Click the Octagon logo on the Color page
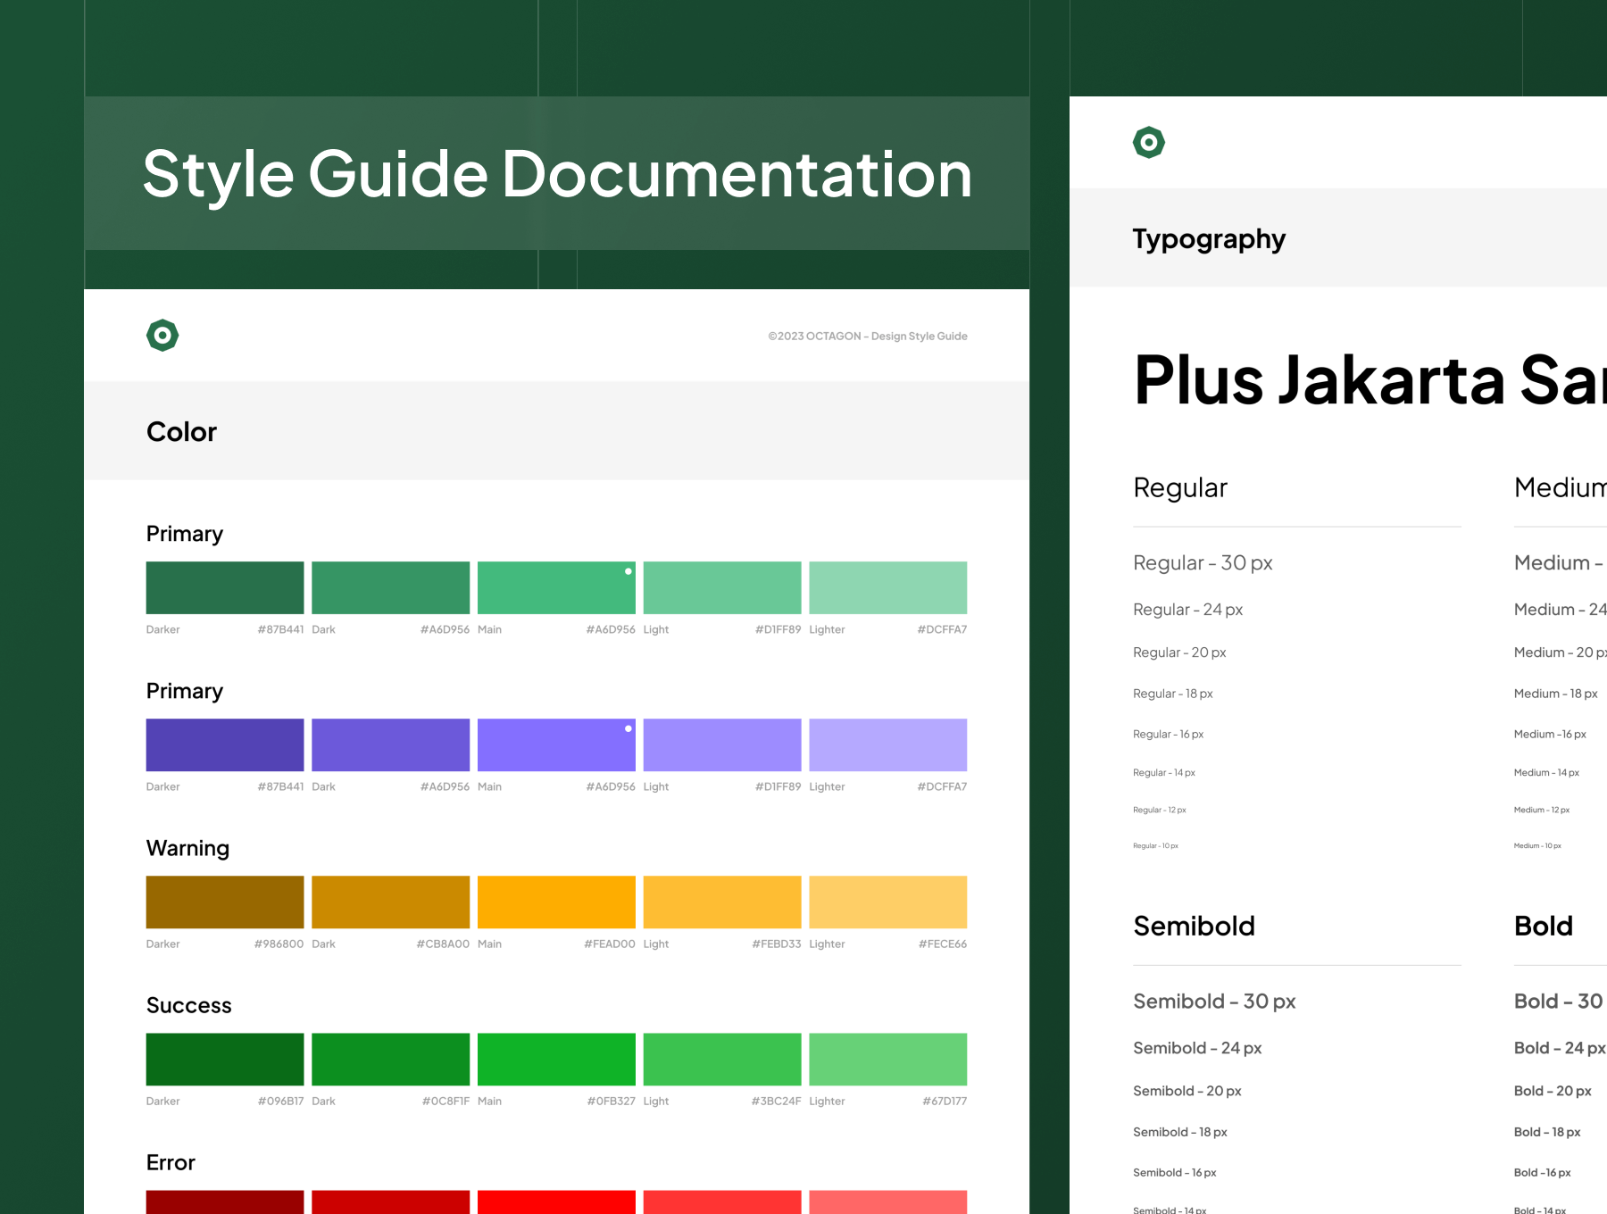This screenshot has width=1607, height=1214. pos(162,336)
